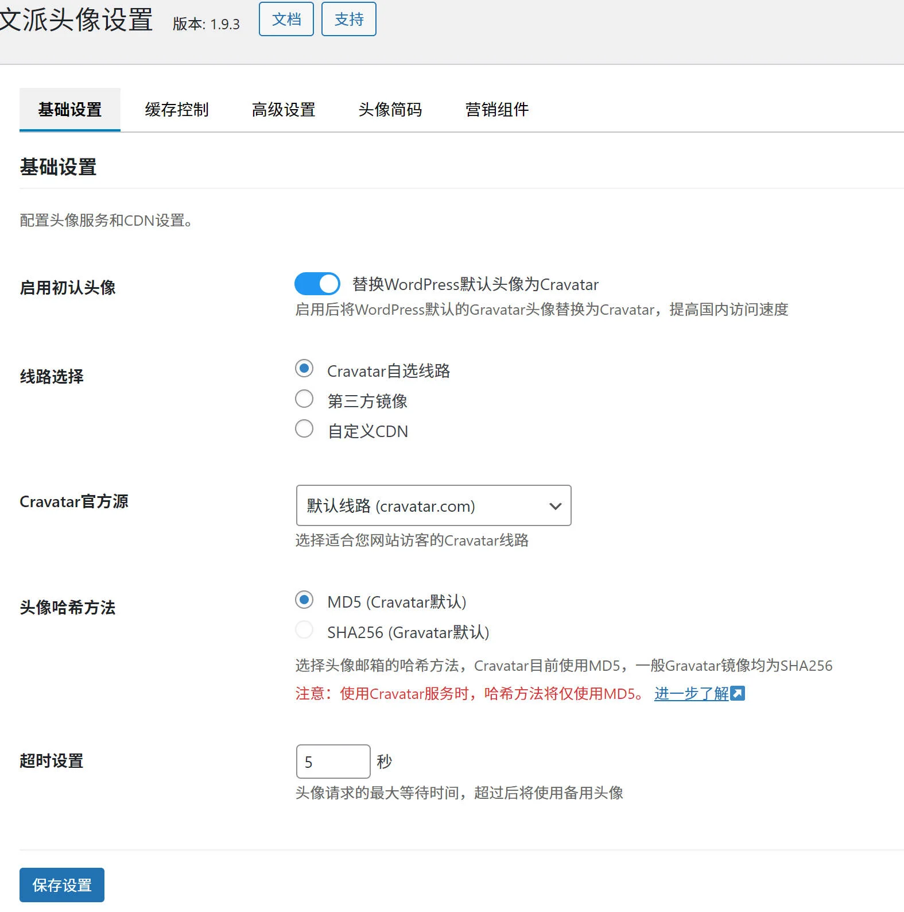Select the Cravatar自选线路 radio option
Viewport: 904px width, 912px height.
[x=304, y=368]
